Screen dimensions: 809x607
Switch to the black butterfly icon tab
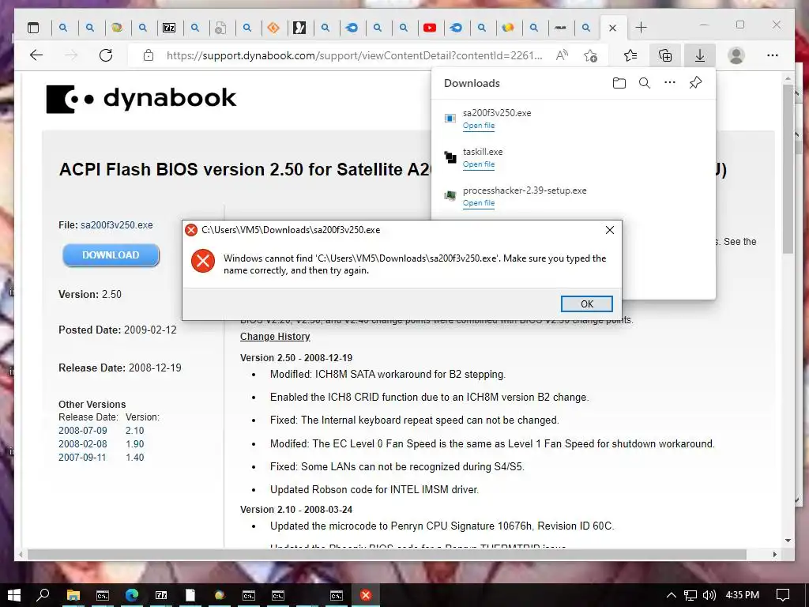click(x=299, y=28)
